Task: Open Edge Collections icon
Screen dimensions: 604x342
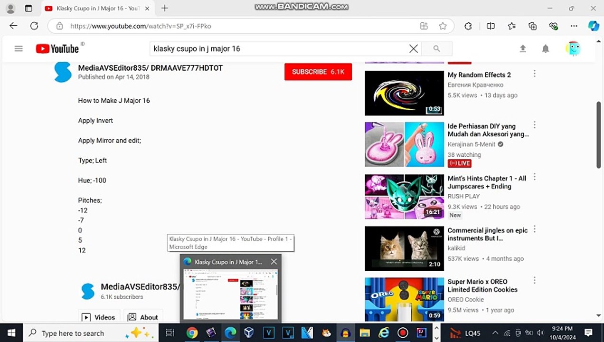Action: tap(532, 26)
